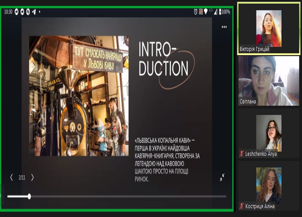Click the Світлана name label

248,101
